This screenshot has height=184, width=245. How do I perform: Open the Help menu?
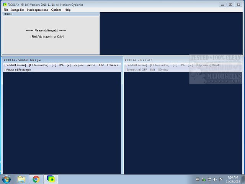click(x=68, y=10)
